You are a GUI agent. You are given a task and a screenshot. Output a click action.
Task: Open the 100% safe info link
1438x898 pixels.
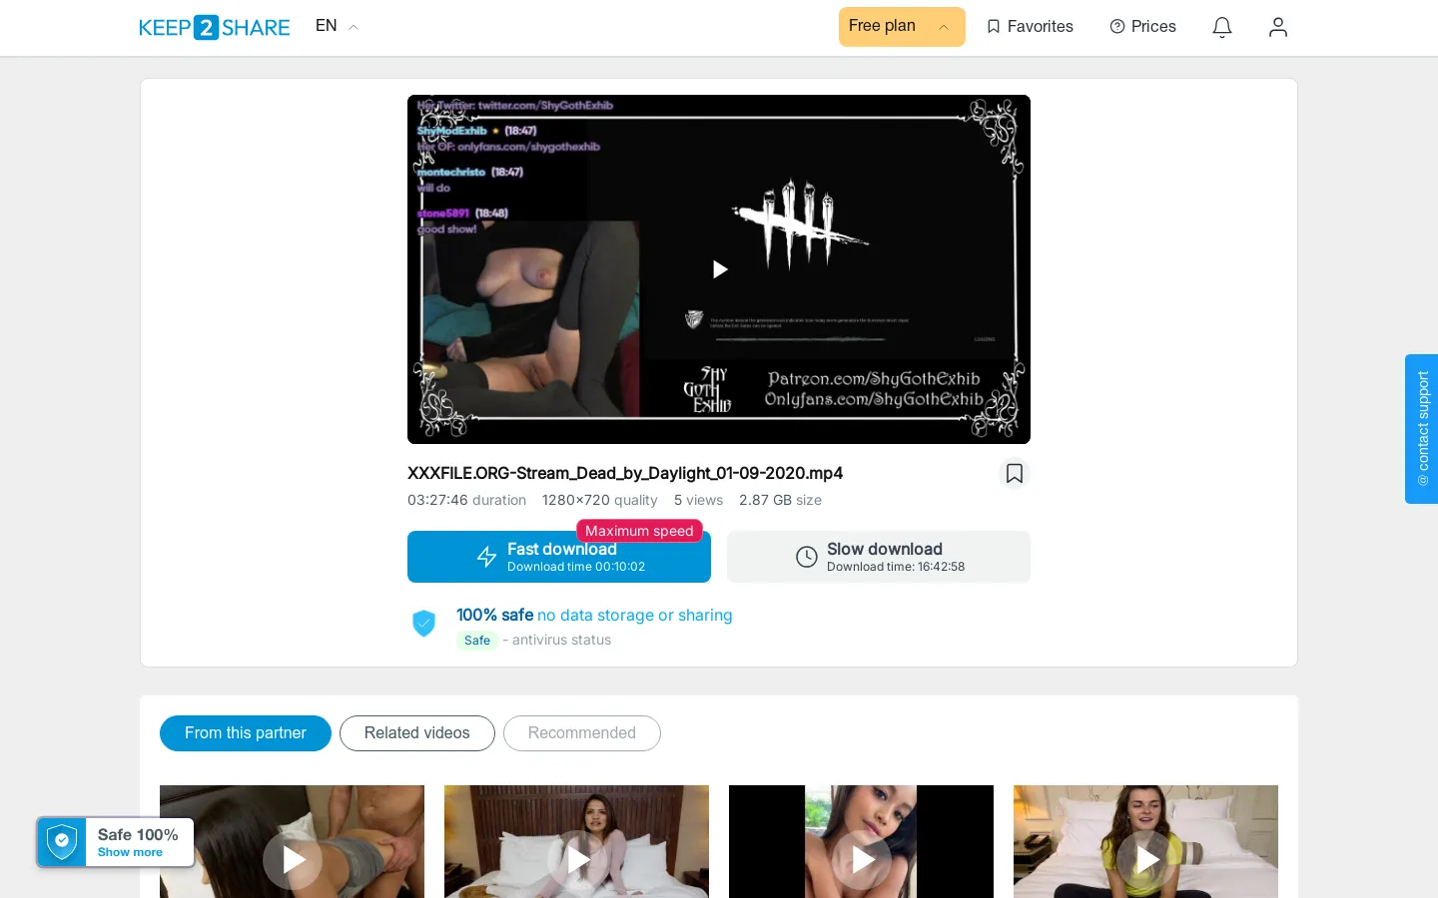[594, 615]
